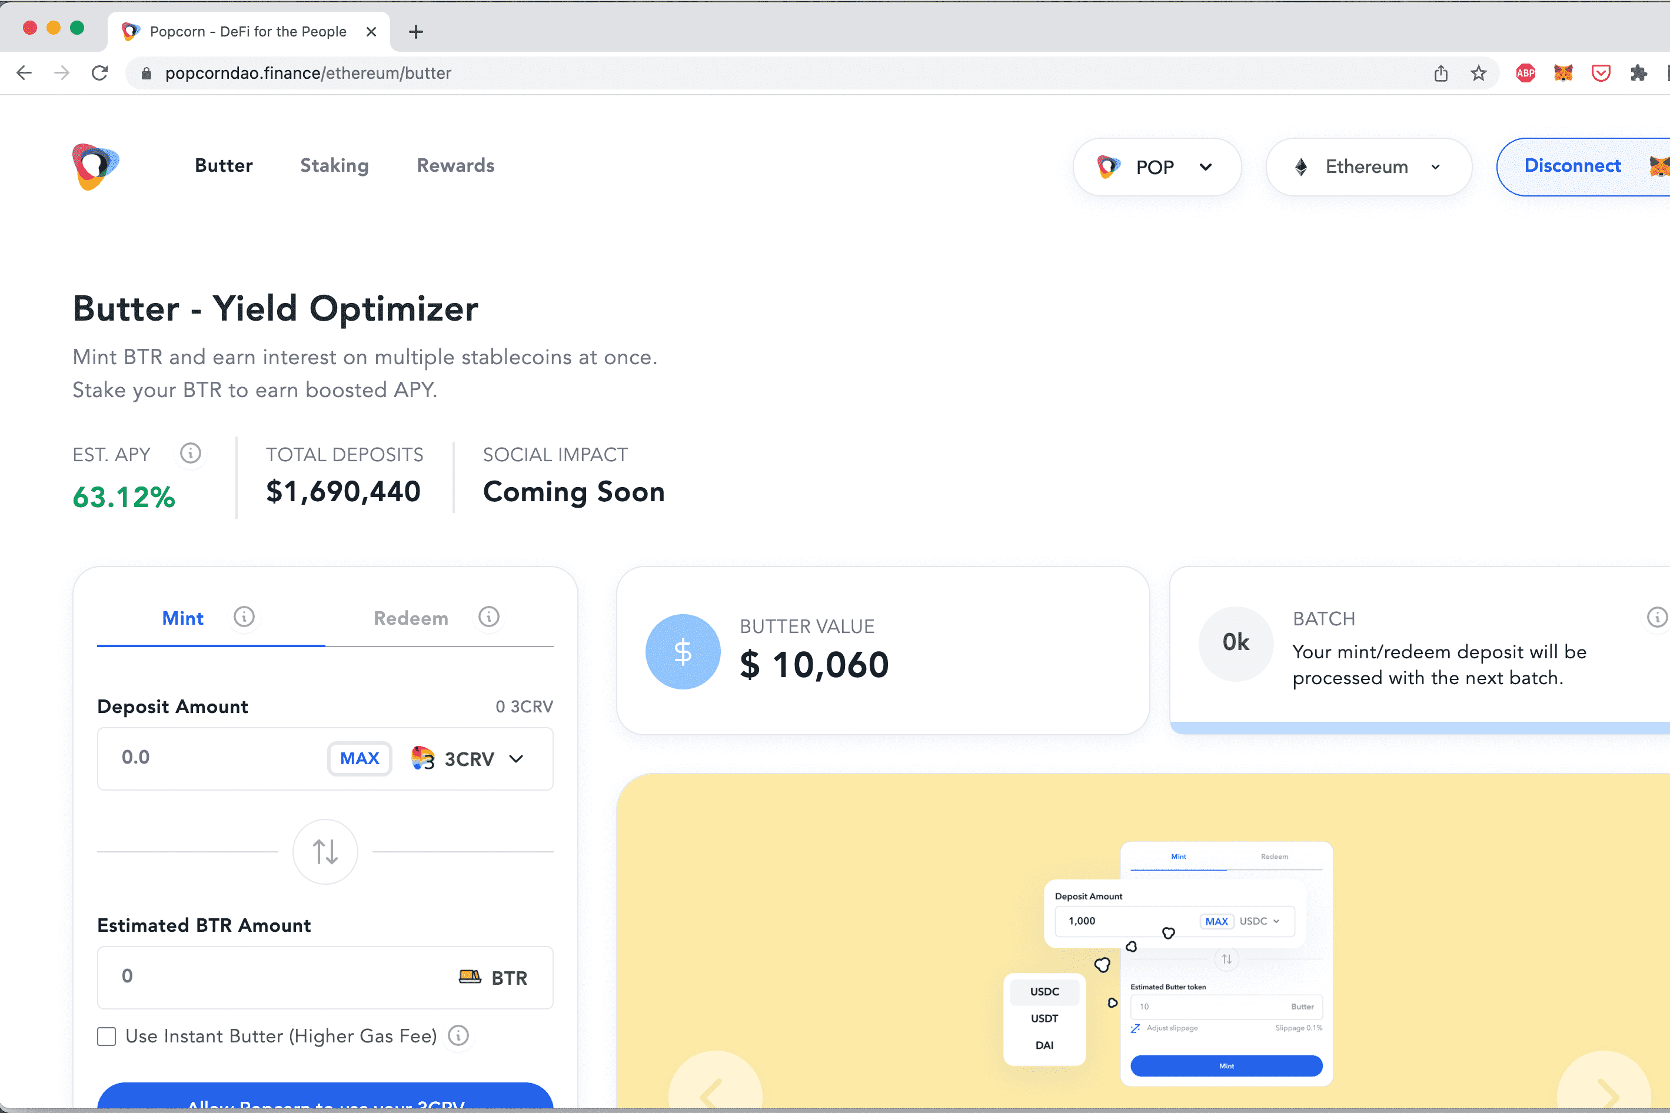
Task: Click the MAX deposit button
Action: coord(360,759)
